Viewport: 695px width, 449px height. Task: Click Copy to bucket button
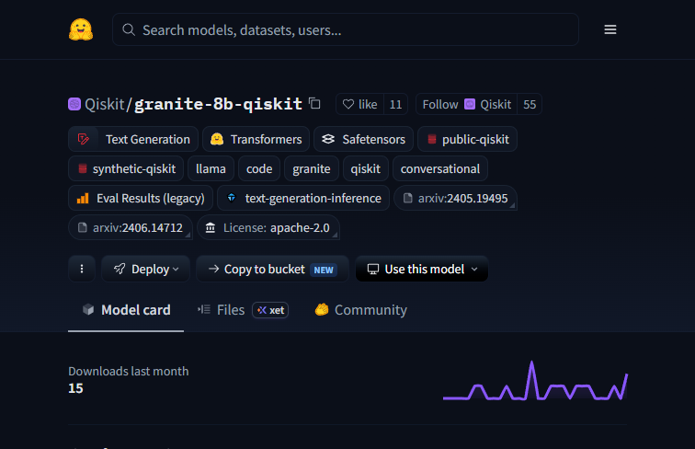click(x=273, y=269)
